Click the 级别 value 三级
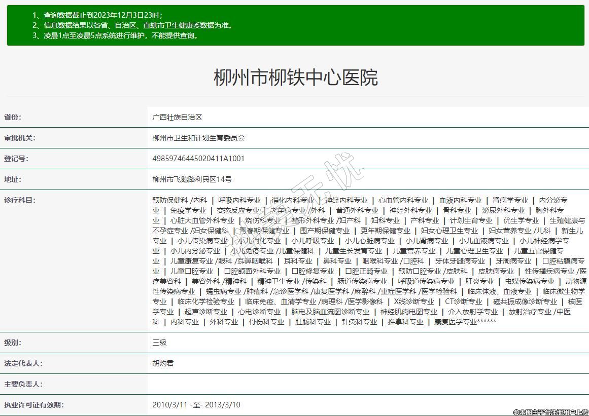This screenshot has width=589, height=416. [159, 343]
